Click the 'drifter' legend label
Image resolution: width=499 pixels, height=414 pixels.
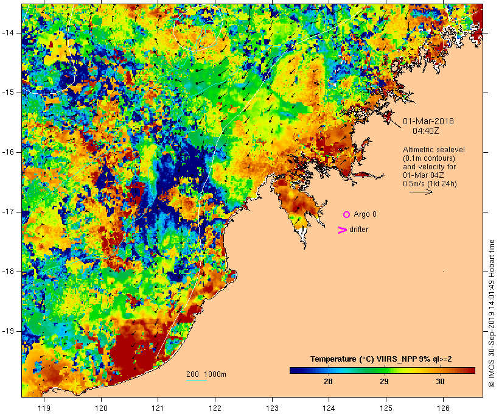[358, 230]
